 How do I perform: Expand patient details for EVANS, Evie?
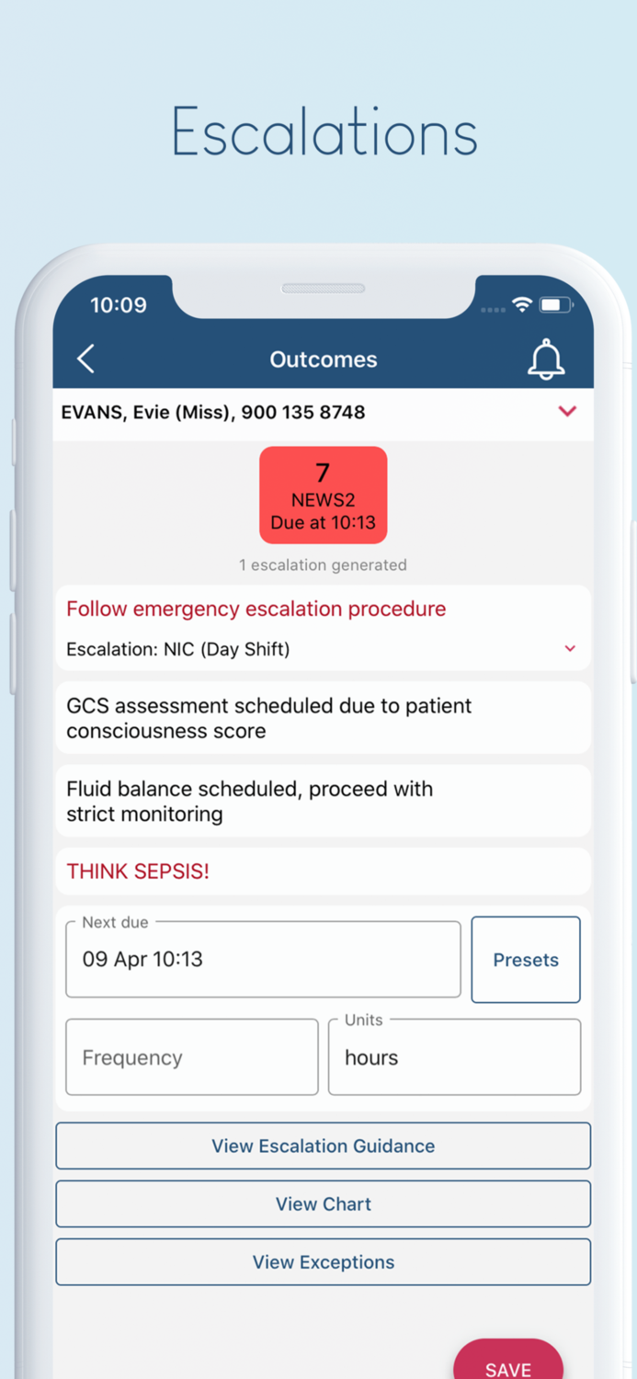coord(567,412)
